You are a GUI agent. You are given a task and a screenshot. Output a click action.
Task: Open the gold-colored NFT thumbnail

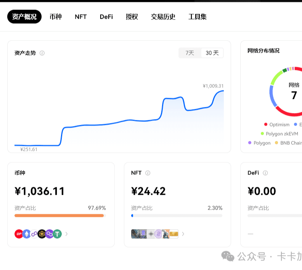pyautogui.click(x=174, y=234)
